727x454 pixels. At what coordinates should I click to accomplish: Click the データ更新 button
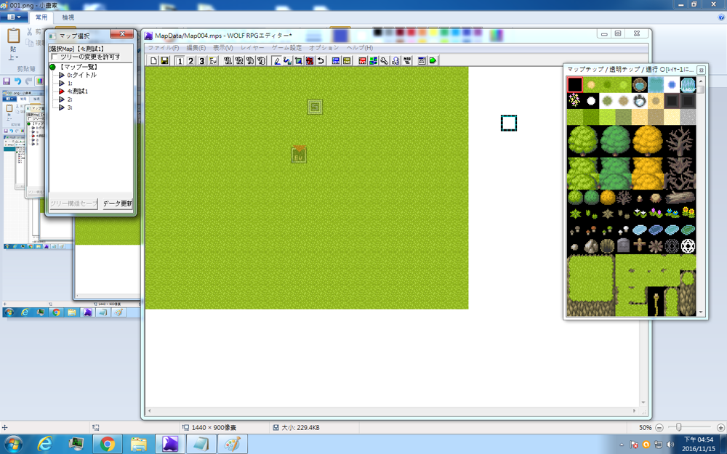point(117,203)
